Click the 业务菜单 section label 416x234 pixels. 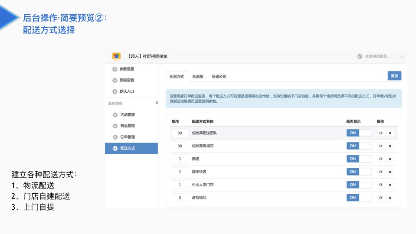click(x=115, y=104)
